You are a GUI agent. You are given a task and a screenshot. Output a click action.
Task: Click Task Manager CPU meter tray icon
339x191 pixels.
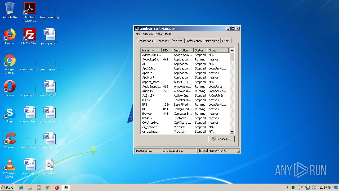click(293, 188)
